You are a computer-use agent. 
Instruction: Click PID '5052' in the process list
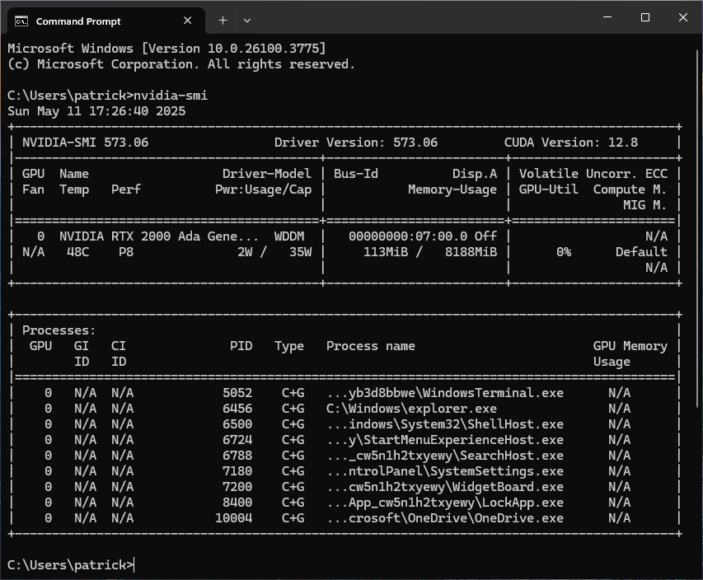pos(237,393)
